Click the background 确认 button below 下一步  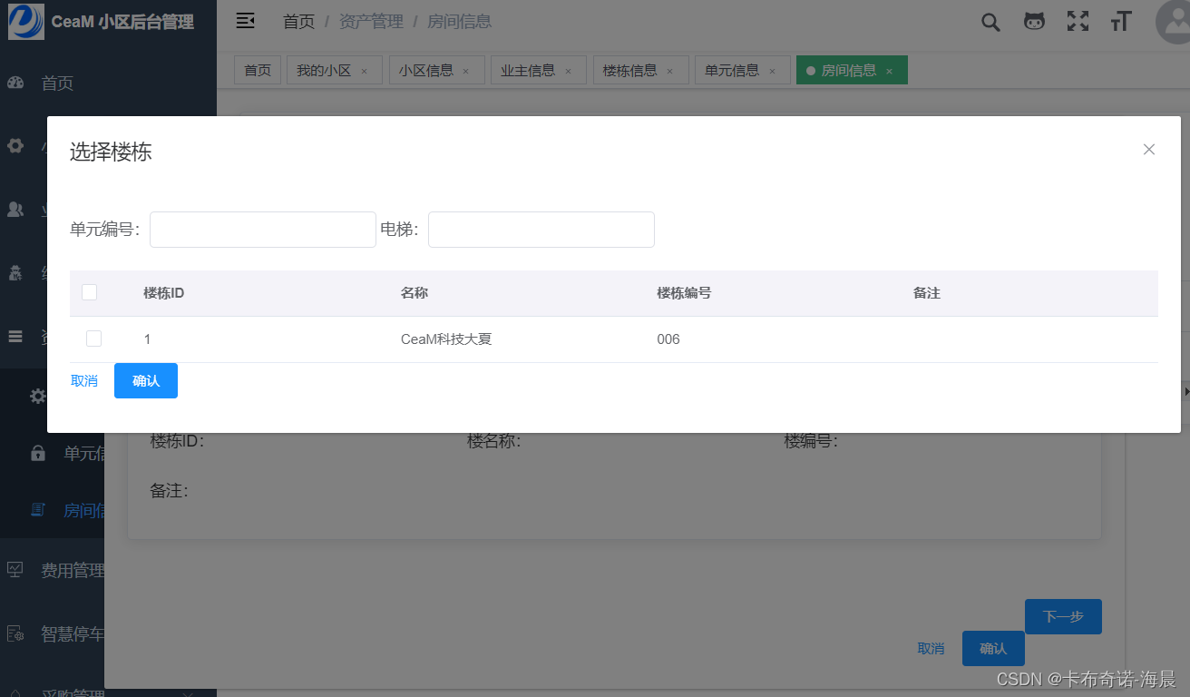point(993,649)
